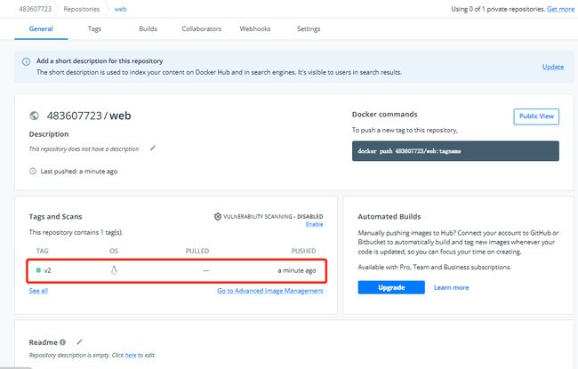Screen dimensions: 578x369
Task: Click the v2 tag name
Action: pyautogui.click(x=47, y=270)
